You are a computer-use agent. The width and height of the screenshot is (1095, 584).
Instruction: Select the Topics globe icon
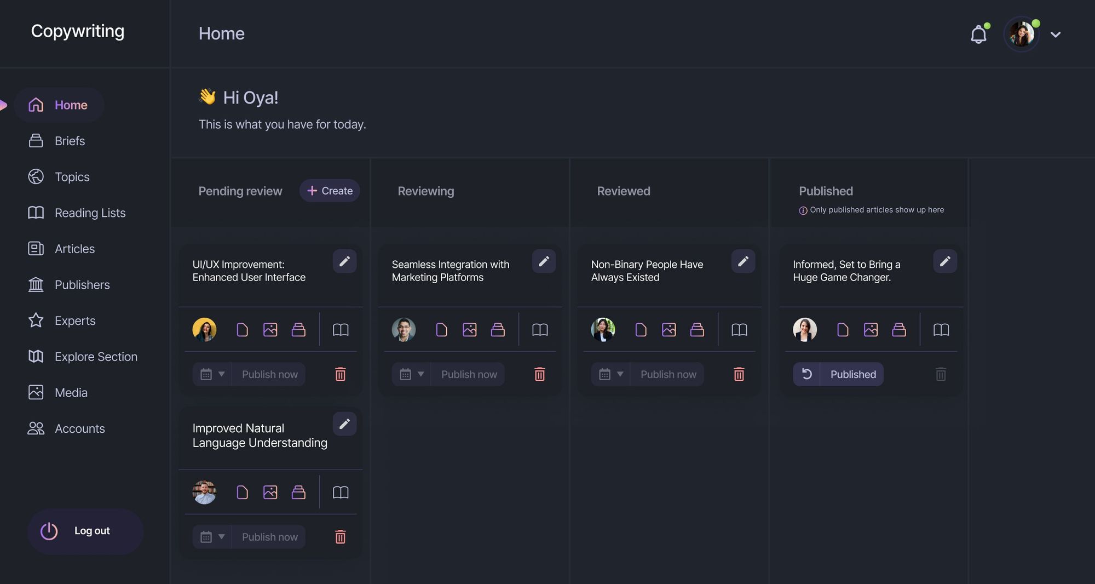click(x=36, y=176)
